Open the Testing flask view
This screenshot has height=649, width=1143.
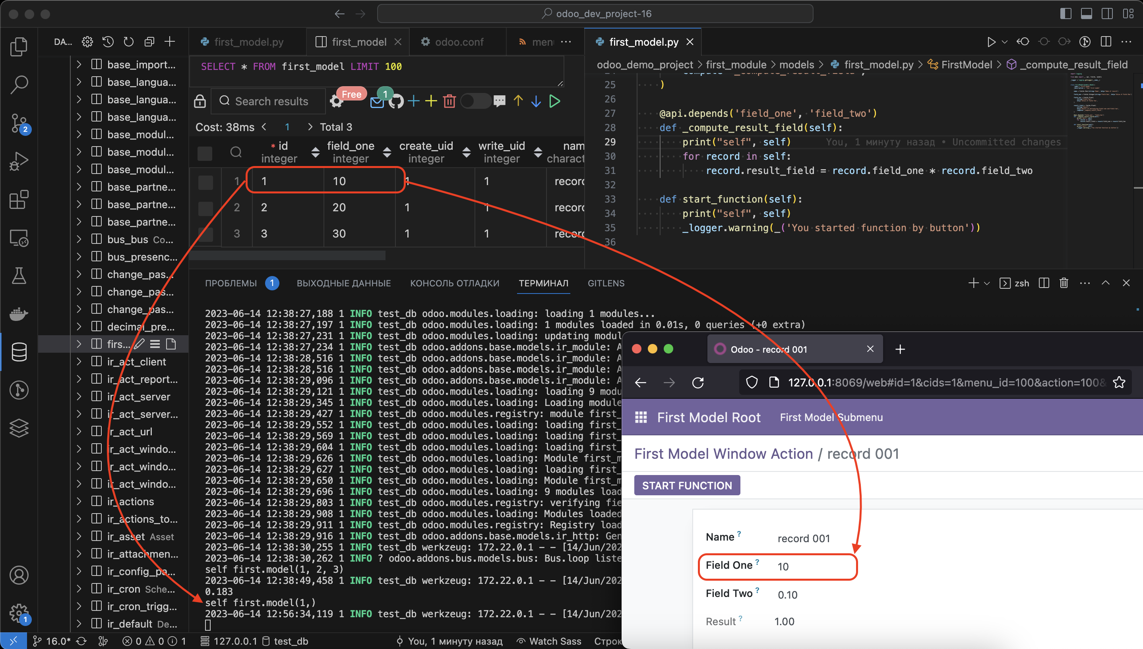click(19, 276)
